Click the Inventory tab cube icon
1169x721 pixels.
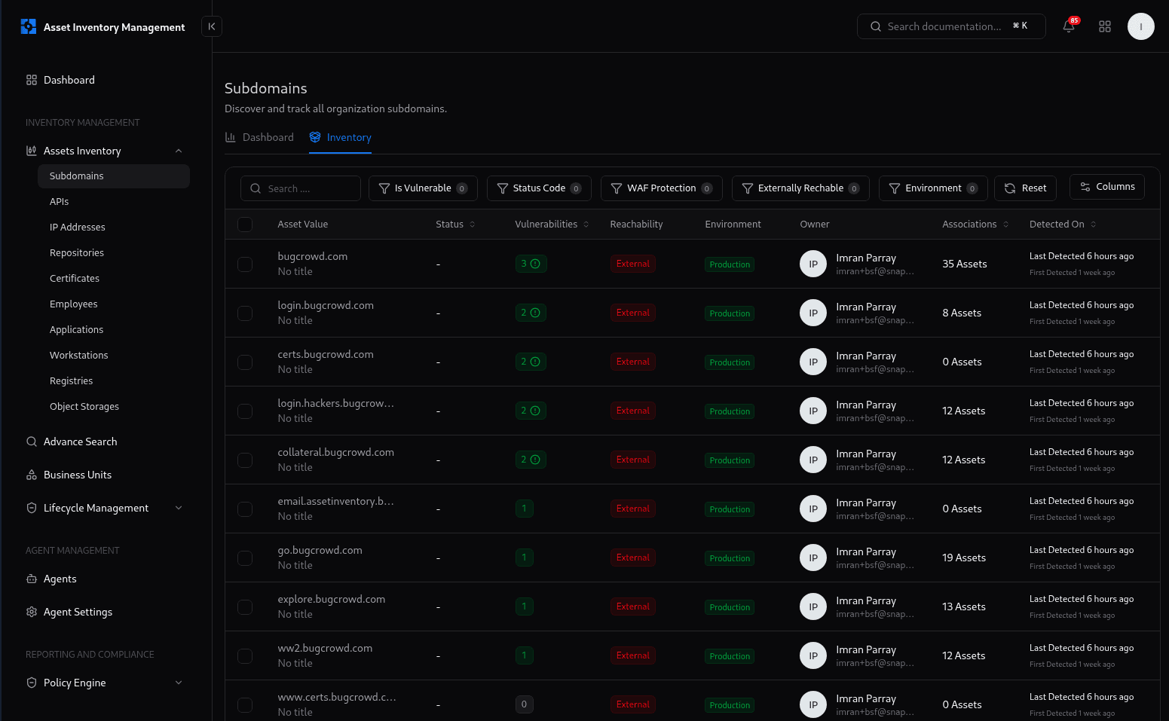click(315, 137)
